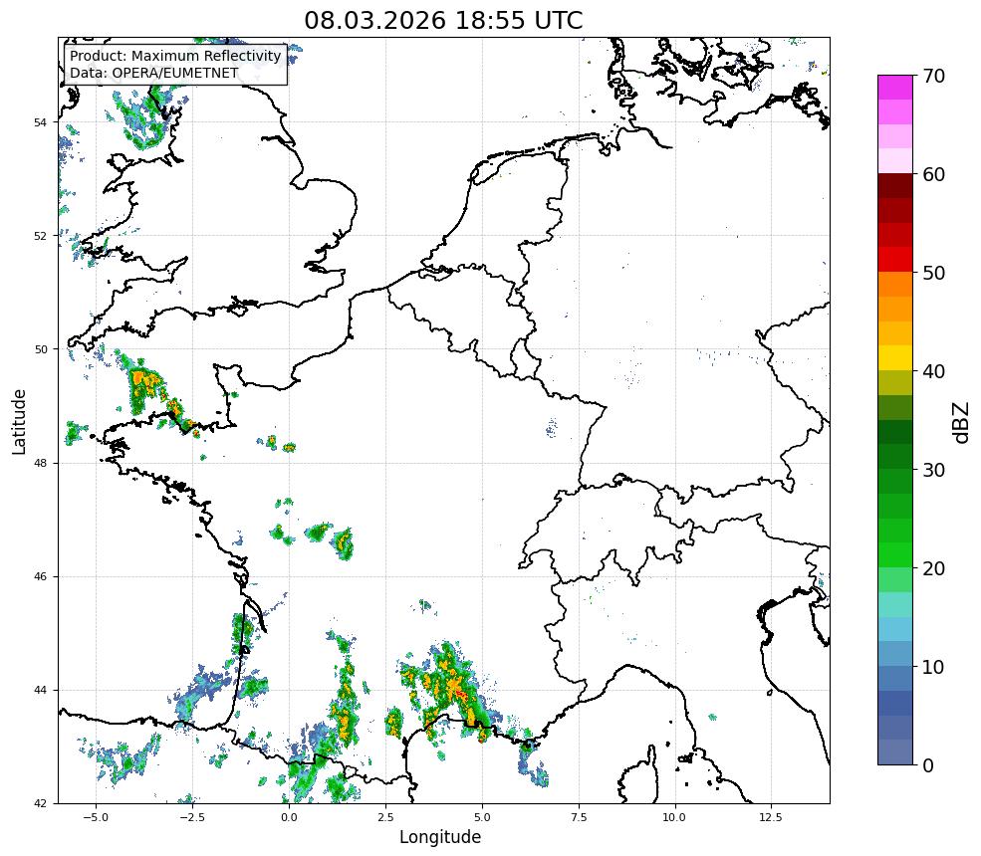
Task: Click the longitude tick label 2.5
Action: tap(385, 817)
